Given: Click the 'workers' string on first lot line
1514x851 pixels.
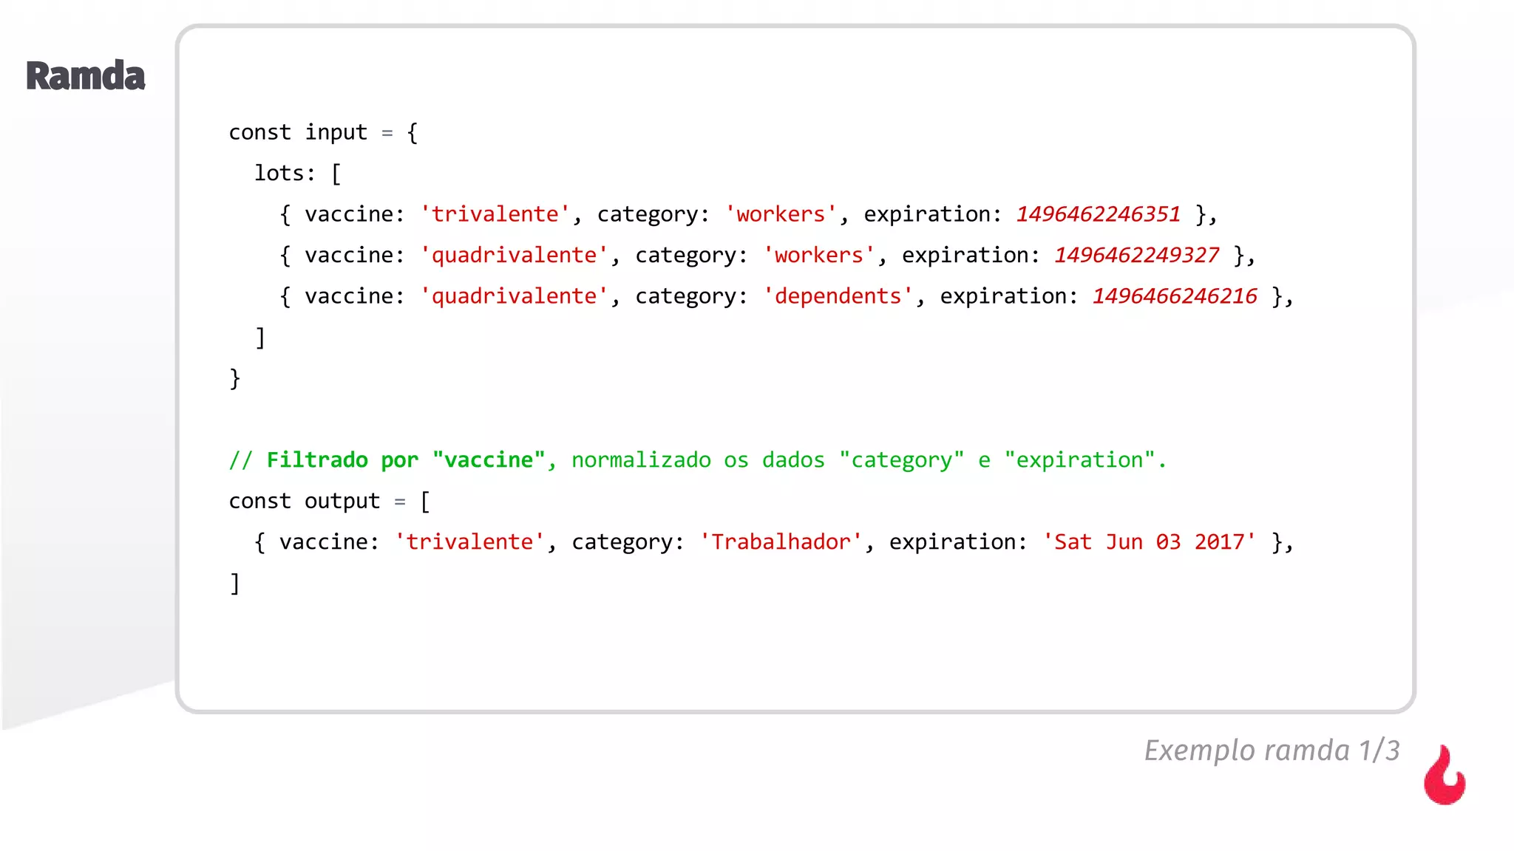Looking at the screenshot, I should click(x=781, y=214).
